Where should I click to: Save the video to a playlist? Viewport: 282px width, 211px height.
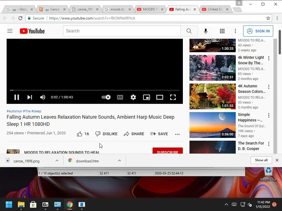[159, 134]
